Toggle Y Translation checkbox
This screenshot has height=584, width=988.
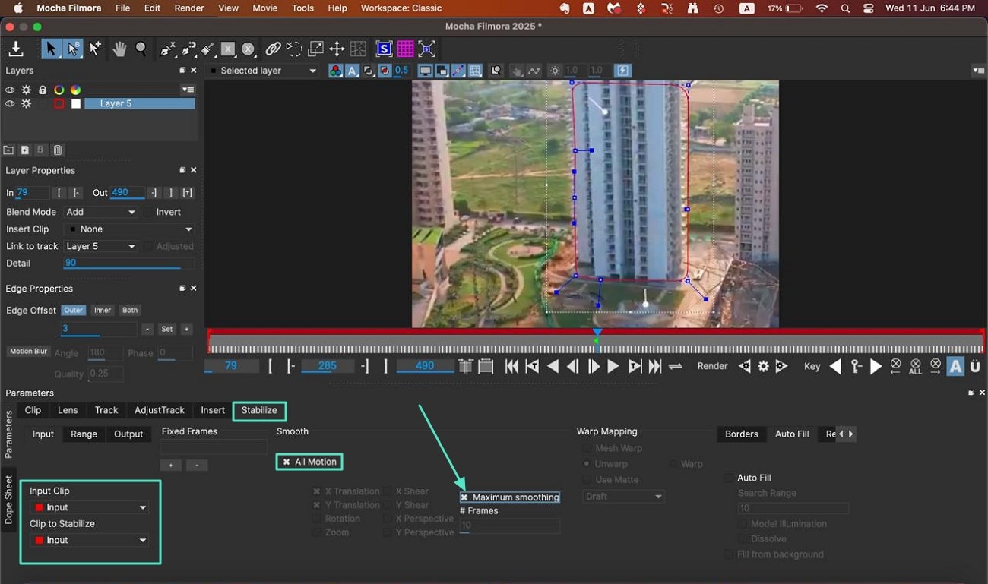317,505
